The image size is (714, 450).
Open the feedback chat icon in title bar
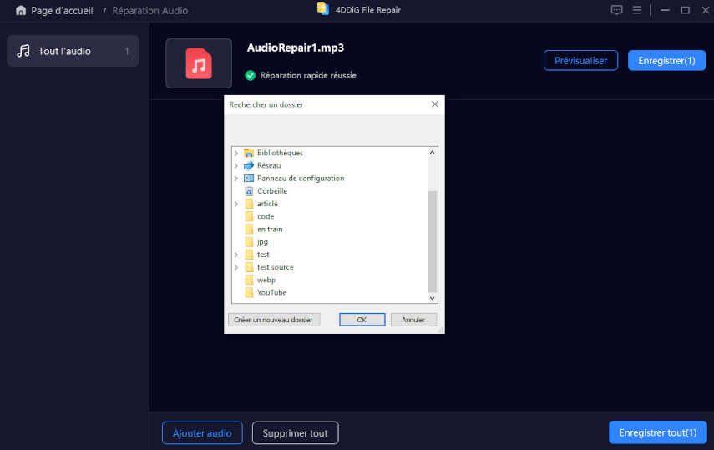coord(616,10)
